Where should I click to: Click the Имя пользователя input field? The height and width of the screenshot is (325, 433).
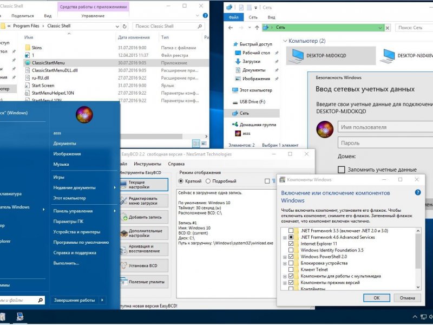point(385,127)
